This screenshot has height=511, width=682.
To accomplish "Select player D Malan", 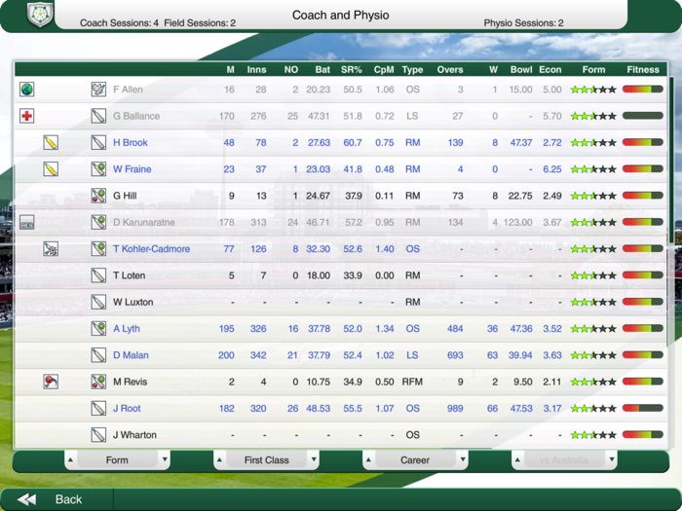I will 131,355.
